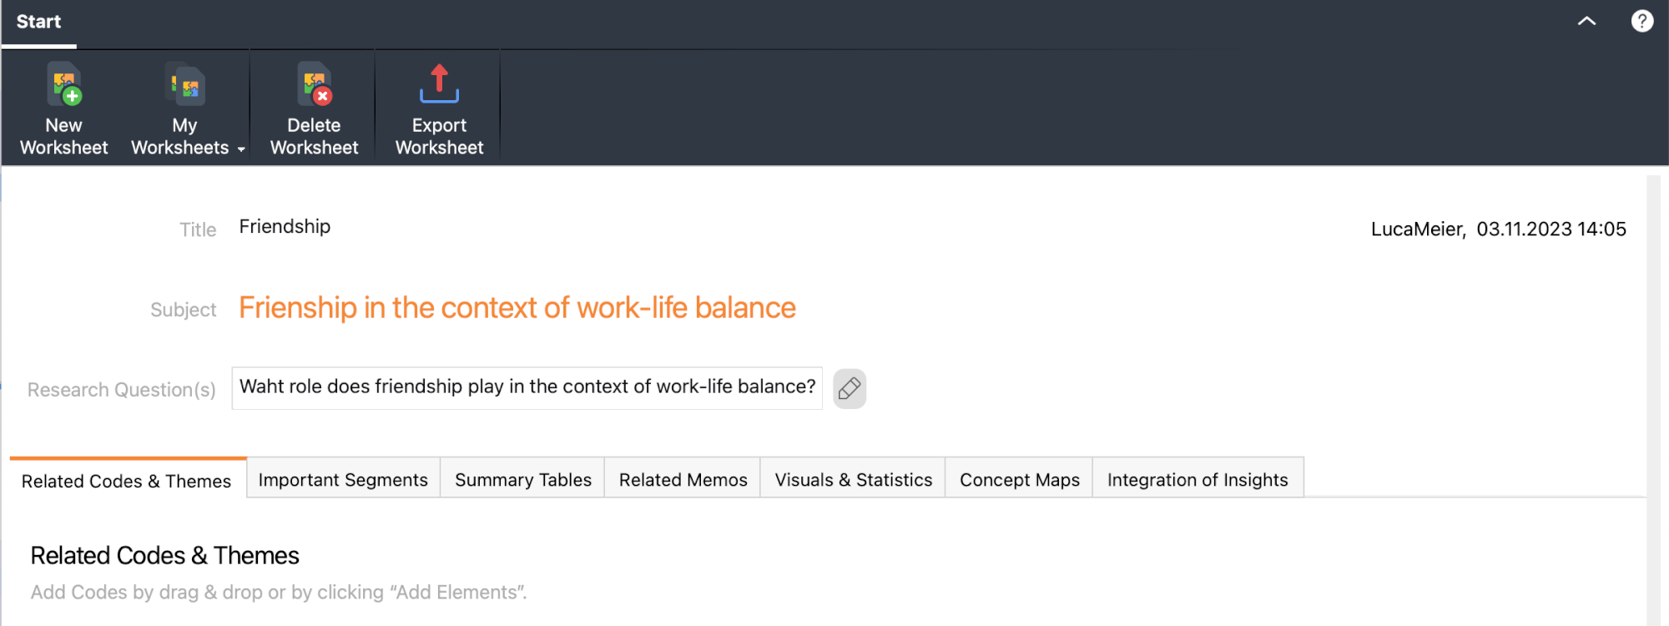Image resolution: width=1669 pixels, height=626 pixels.
Task: Select the Start ribbon tab
Action: [x=38, y=22]
